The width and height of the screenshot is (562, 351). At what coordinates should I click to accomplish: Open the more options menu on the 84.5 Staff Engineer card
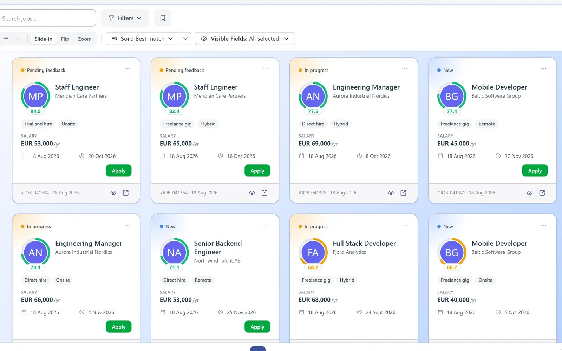coord(127,69)
